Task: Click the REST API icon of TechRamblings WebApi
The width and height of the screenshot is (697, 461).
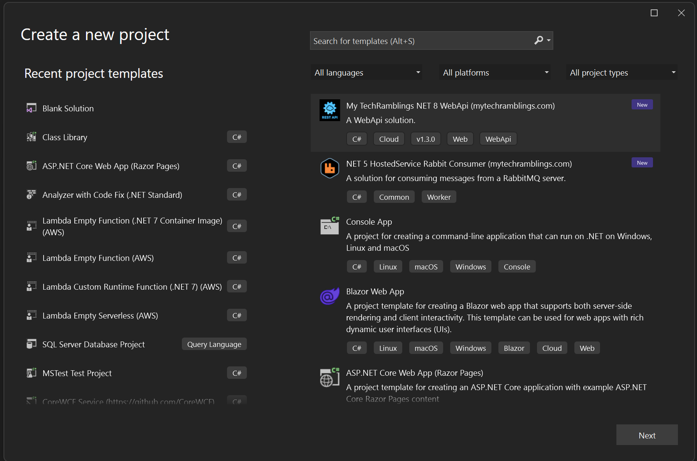Action: [x=330, y=110]
